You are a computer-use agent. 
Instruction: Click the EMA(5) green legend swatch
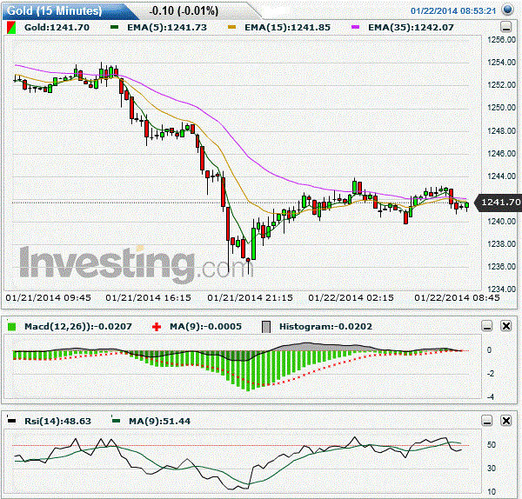(x=114, y=27)
